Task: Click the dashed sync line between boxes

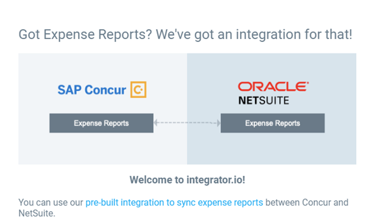Action: coord(187,123)
